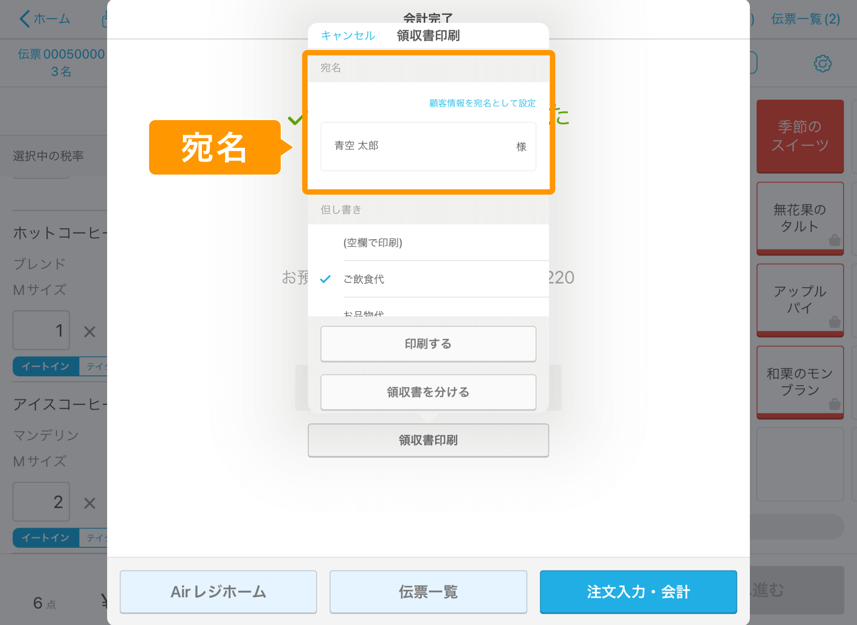857x625 pixels.
Task: Open the settings gear icon
Action: coord(823,63)
